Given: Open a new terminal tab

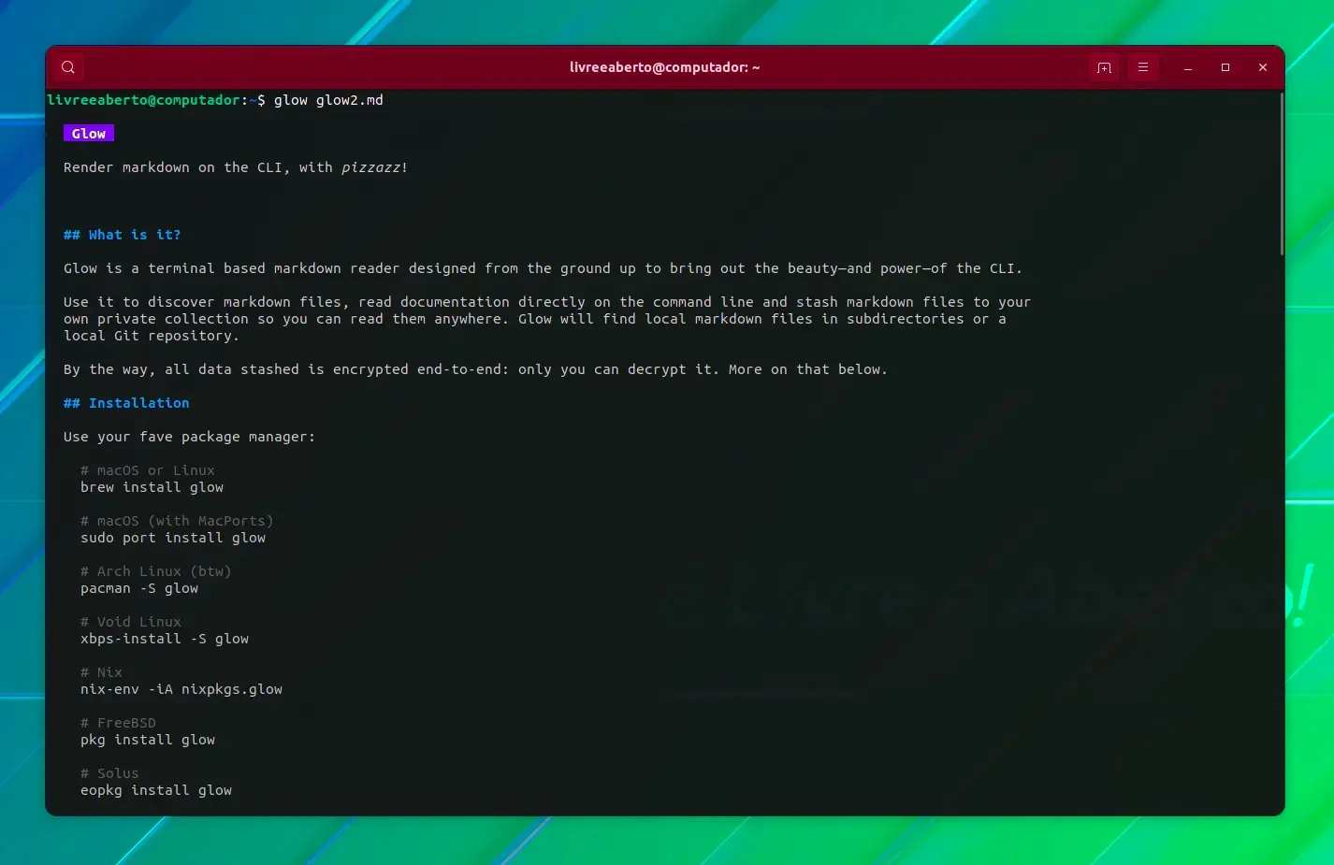Looking at the screenshot, I should click(1104, 67).
